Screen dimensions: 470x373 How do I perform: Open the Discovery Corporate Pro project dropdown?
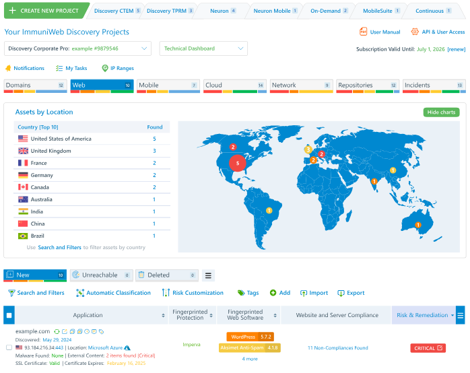point(77,48)
